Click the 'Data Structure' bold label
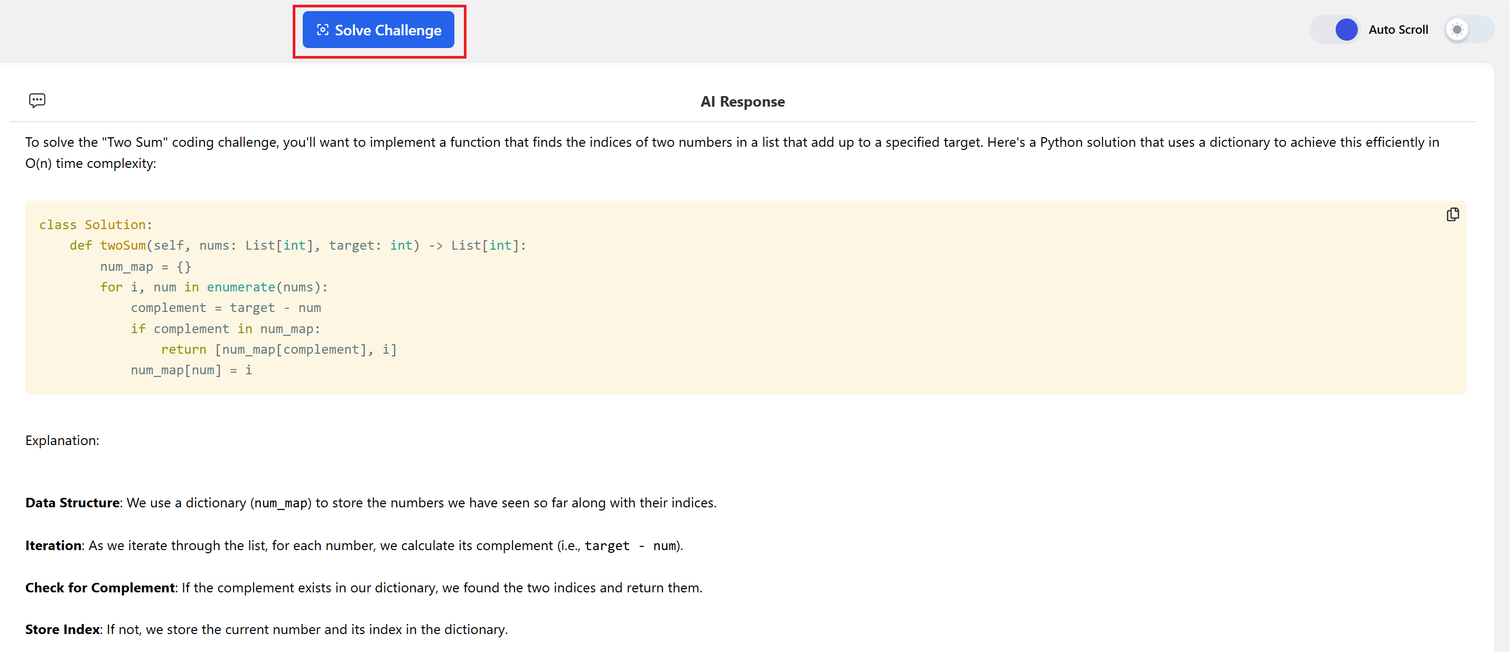The width and height of the screenshot is (1510, 652). [72, 503]
